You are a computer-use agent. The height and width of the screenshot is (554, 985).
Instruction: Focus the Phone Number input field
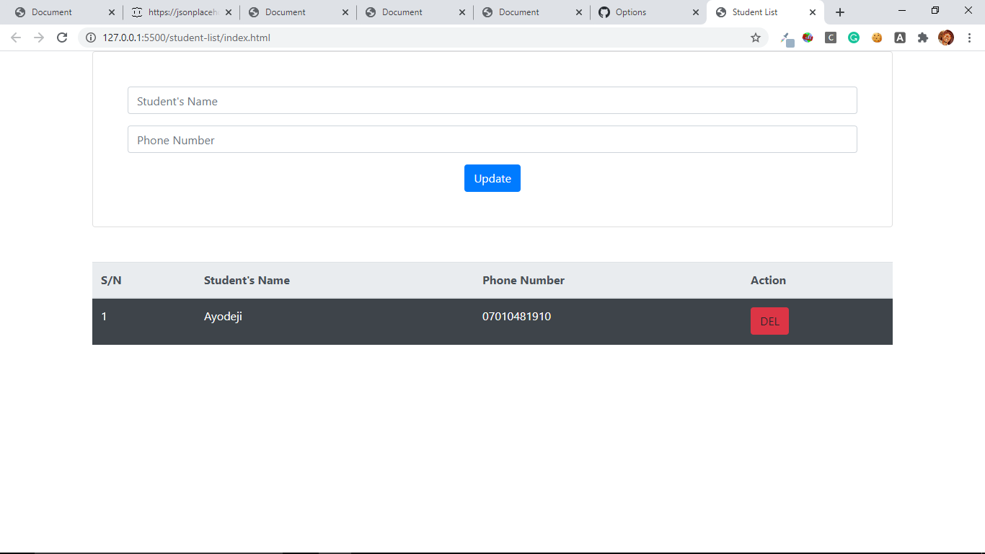coord(492,139)
